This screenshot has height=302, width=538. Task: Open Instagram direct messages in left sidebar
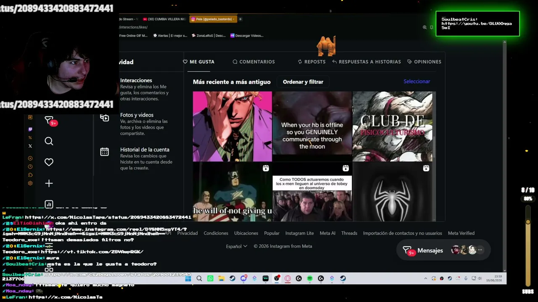pos(49,120)
